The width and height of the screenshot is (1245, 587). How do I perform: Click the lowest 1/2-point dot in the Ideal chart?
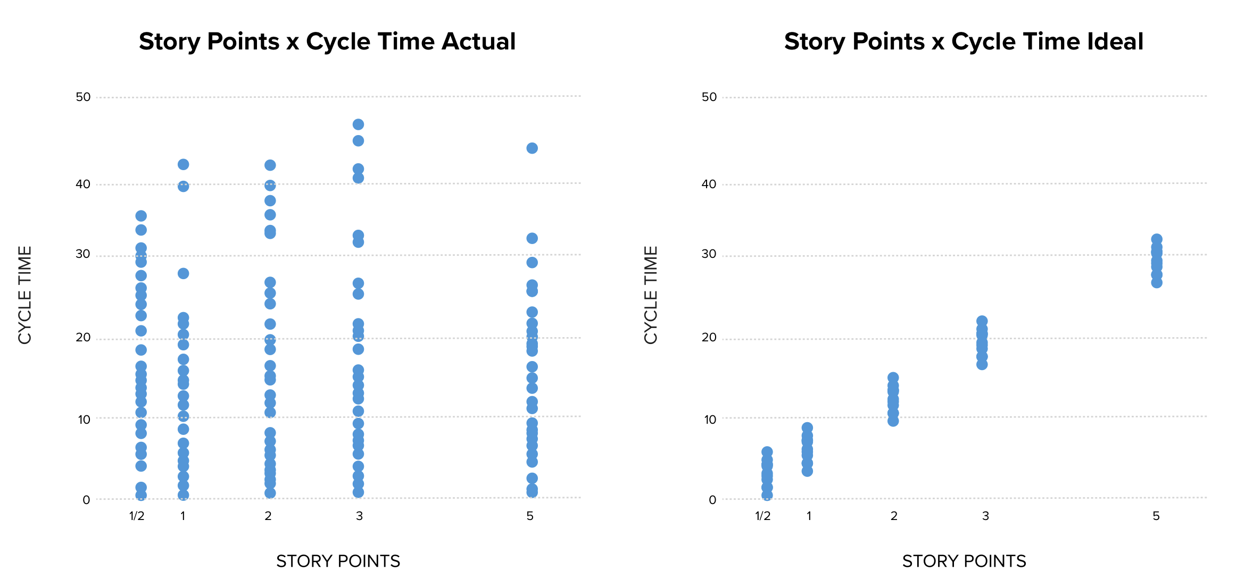(x=767, y=495)
